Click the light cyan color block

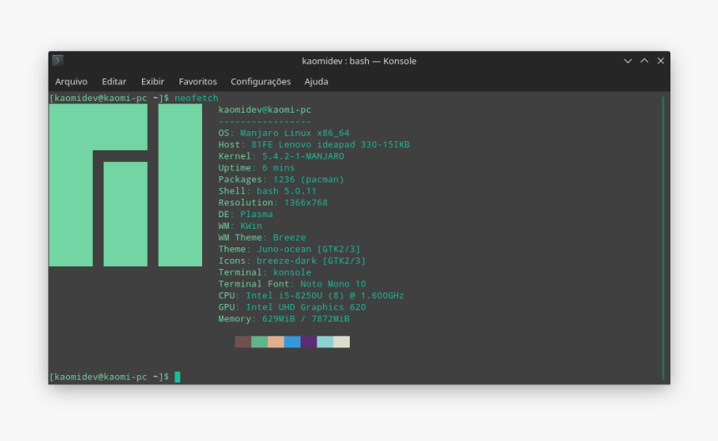pyautogui.click(x=325, y=342)
